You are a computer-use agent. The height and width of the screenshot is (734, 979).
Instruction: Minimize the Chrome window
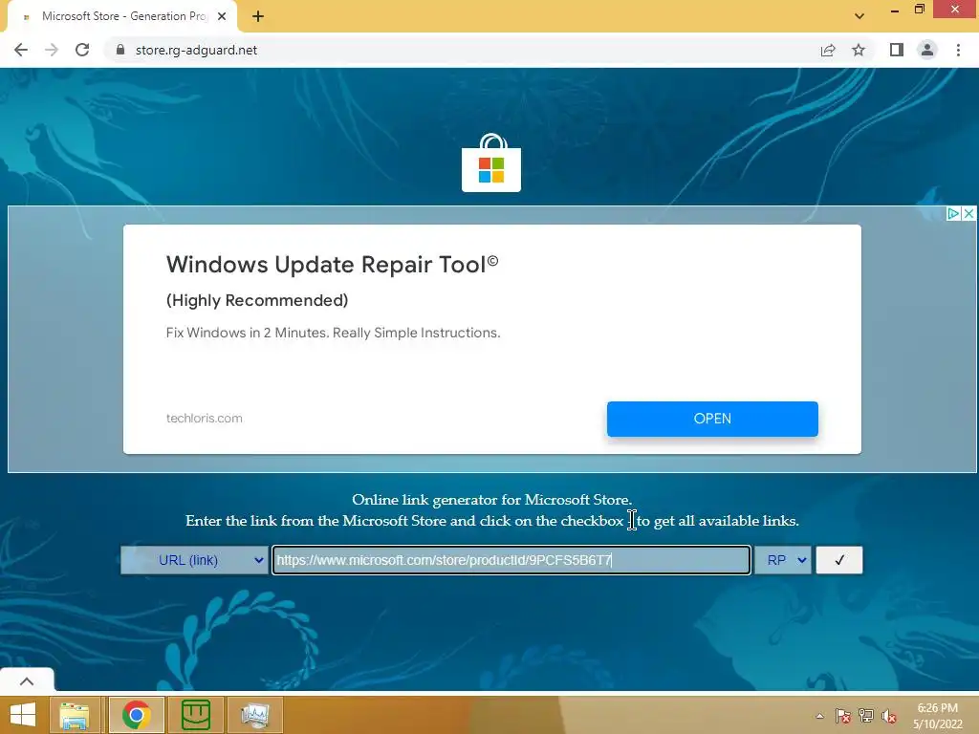click(x=895, y=10)
